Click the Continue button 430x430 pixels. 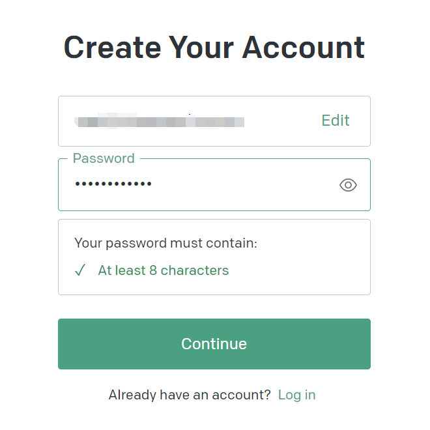[x=214, y=344]
